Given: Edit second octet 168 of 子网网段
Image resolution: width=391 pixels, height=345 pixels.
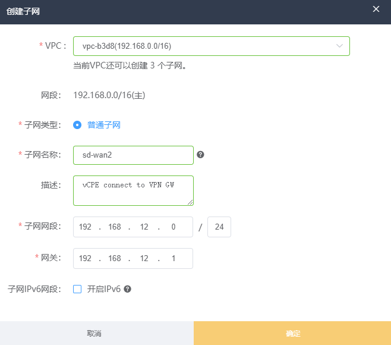Looking at the screenshot, I should 115,227.
